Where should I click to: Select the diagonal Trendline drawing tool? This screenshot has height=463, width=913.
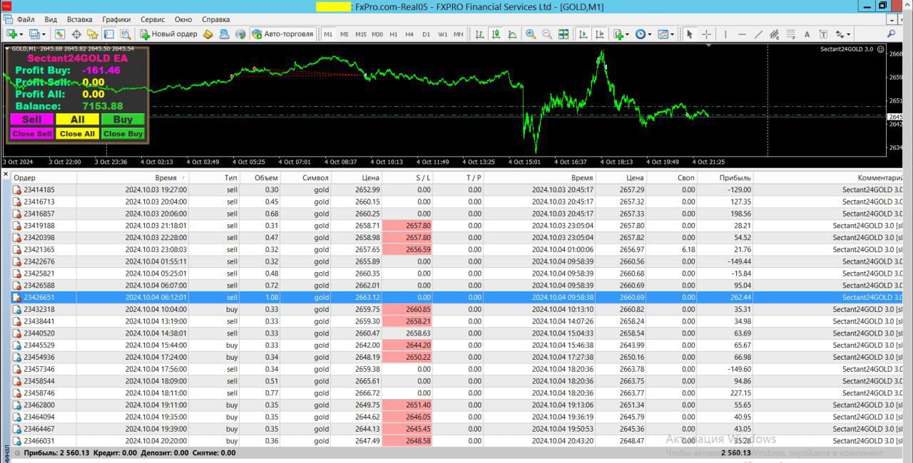point(758,34)
